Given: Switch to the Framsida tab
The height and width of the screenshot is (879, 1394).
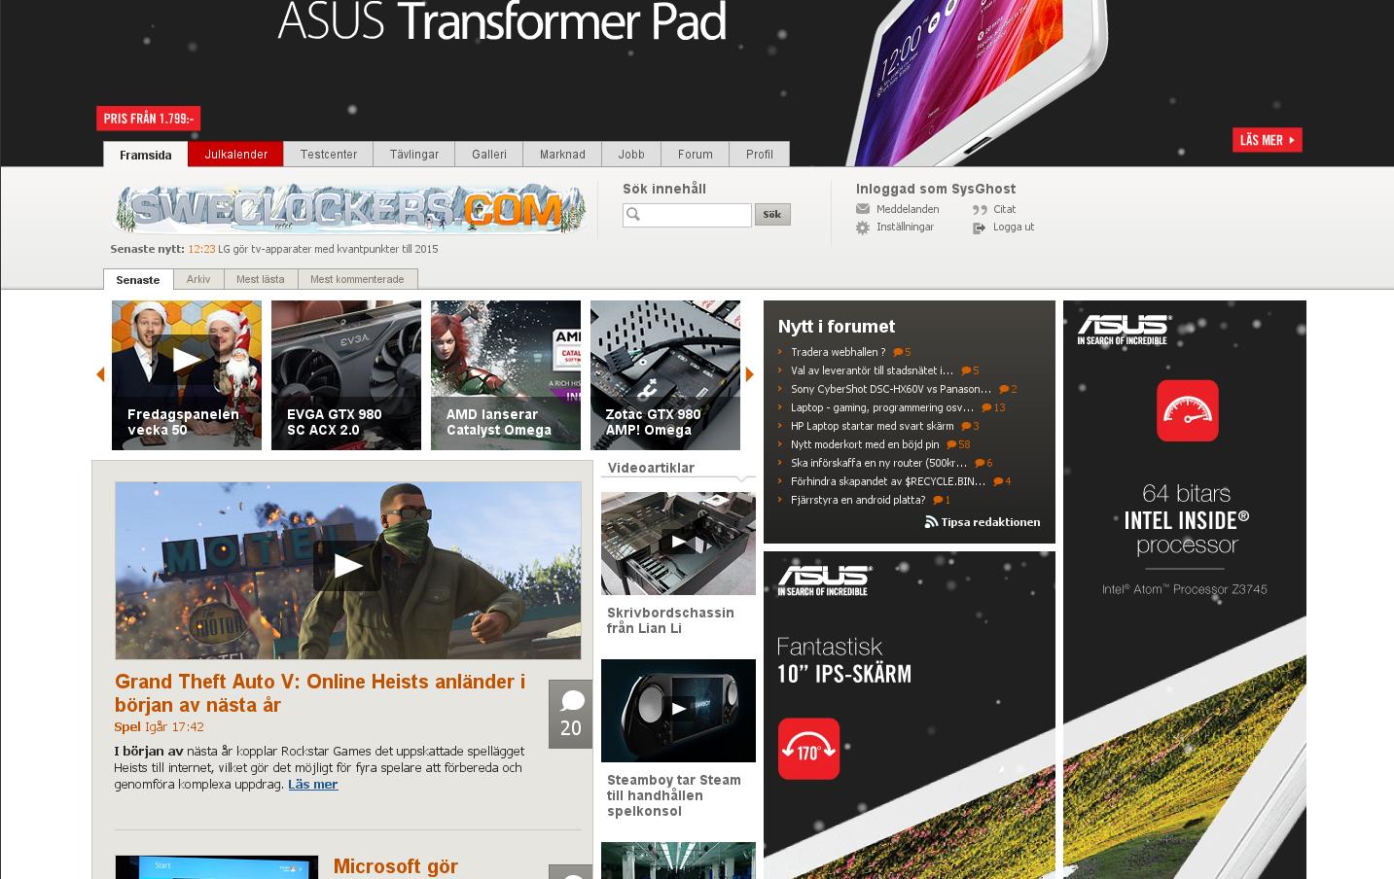Looking at the screenshot, I should click(x=146, y=155).
